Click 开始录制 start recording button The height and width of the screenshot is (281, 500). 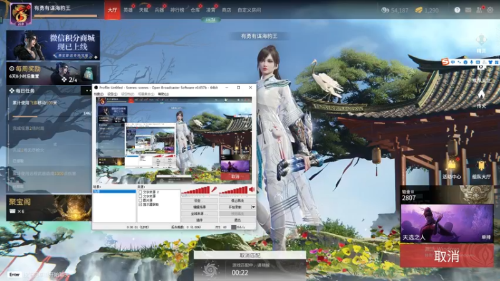[236, 207]
